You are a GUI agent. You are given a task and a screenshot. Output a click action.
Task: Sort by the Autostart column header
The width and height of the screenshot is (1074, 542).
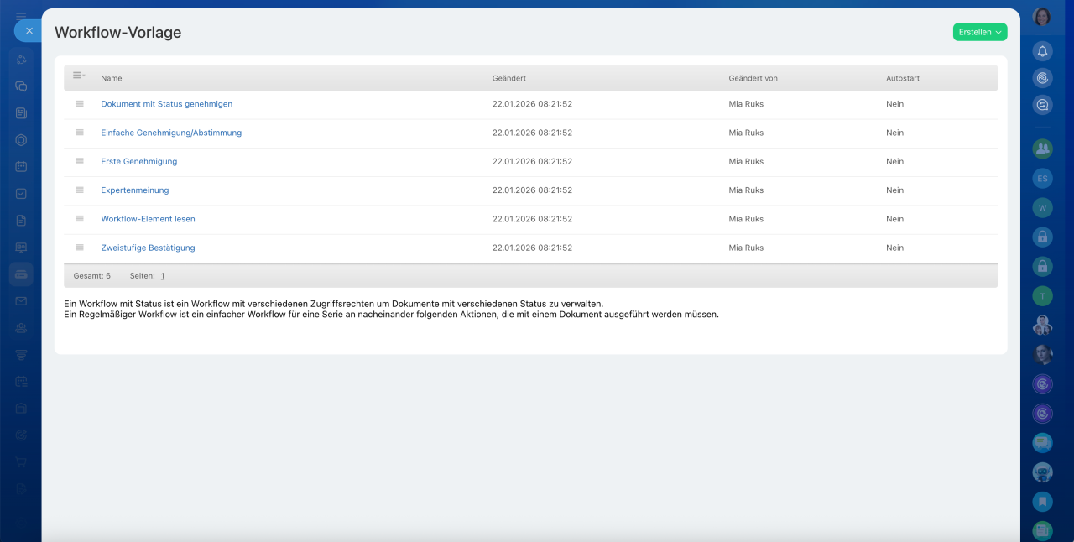tap(903, 78)
